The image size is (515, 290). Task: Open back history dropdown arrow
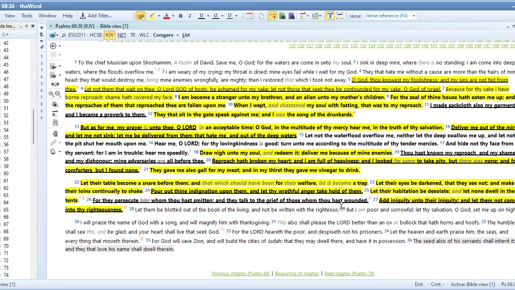click(60, 46)
